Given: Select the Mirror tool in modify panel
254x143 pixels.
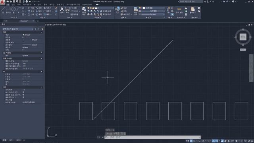Looking at the screenshot, I should click(38, 11).
